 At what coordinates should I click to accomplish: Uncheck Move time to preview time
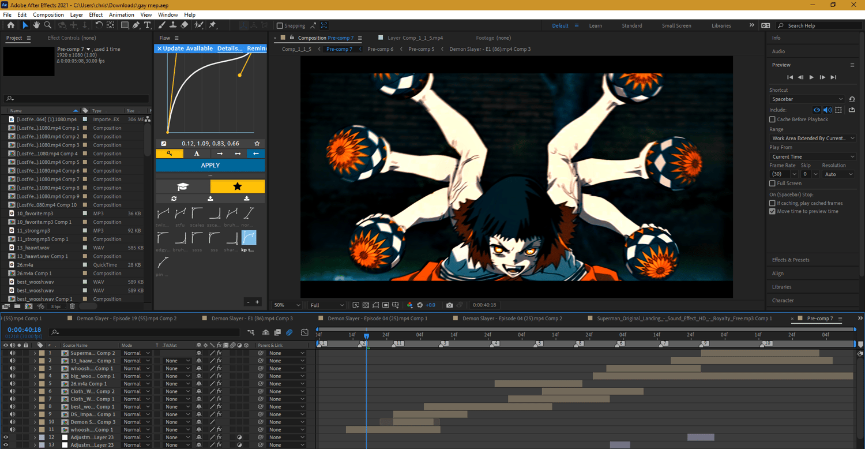[772, 211]
